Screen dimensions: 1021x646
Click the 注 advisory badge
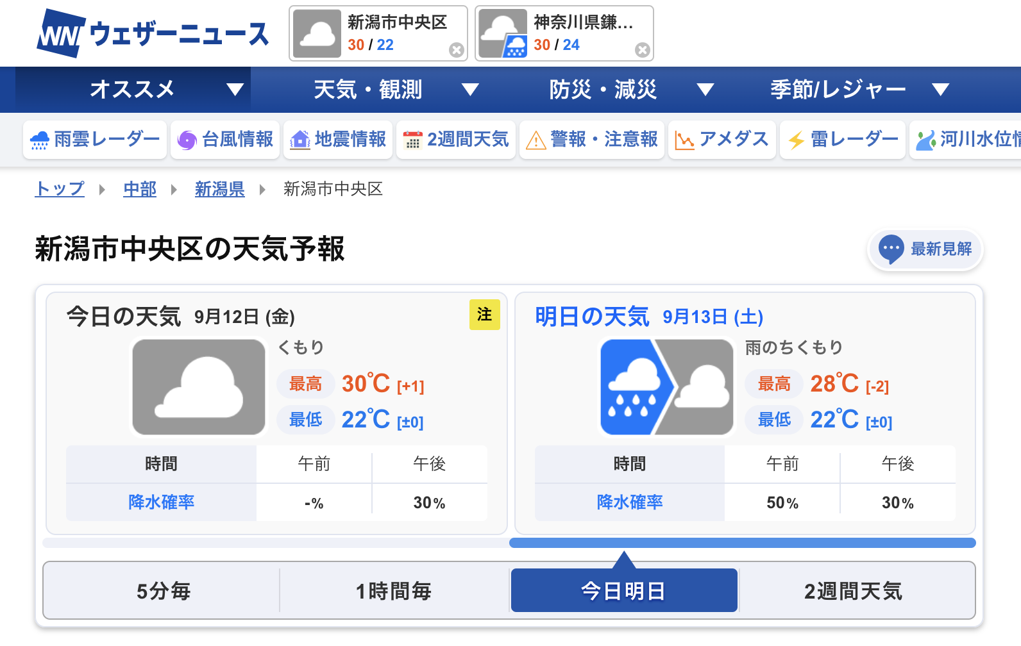484,315
